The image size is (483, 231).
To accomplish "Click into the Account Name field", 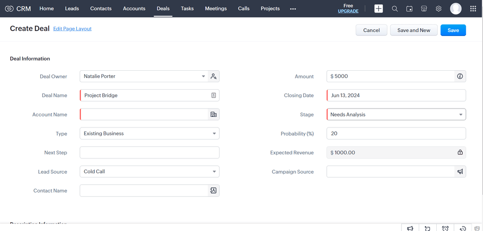I will tap(149, 115).
